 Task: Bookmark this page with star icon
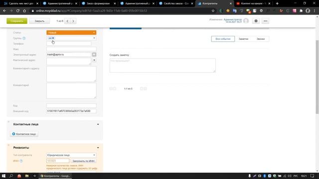[x=213, y=11]
